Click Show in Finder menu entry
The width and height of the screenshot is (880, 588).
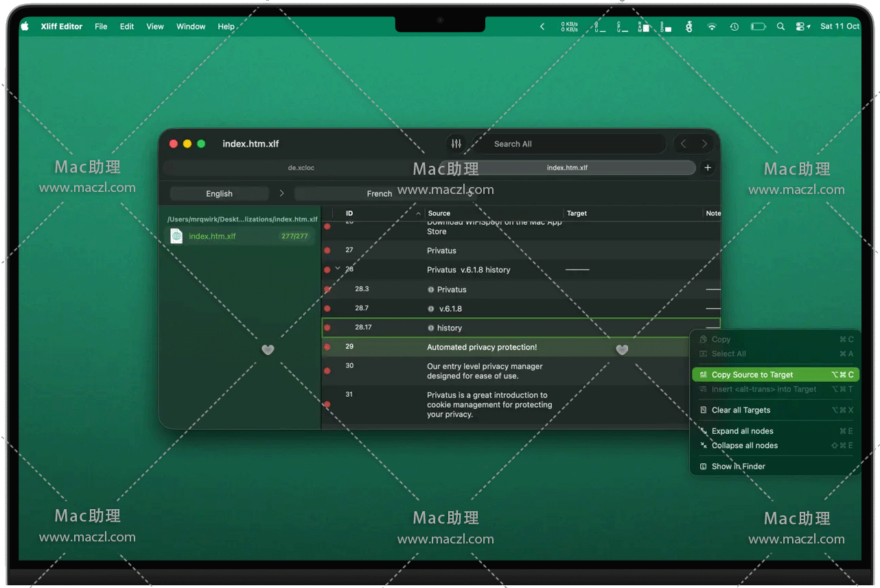[x=738, y=467]
